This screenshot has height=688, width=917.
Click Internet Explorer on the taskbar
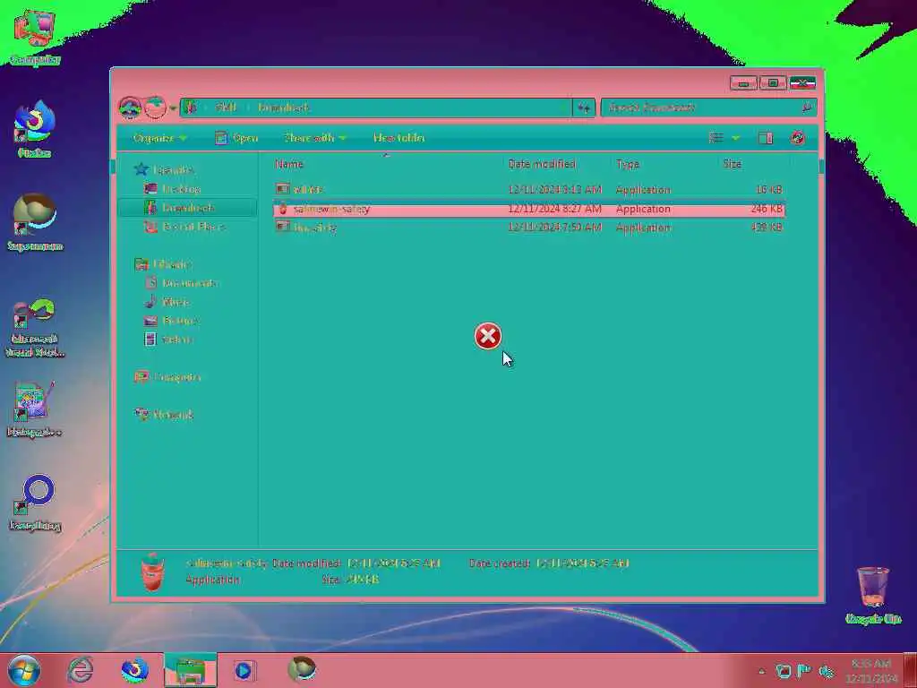click(x=80, y=670)
